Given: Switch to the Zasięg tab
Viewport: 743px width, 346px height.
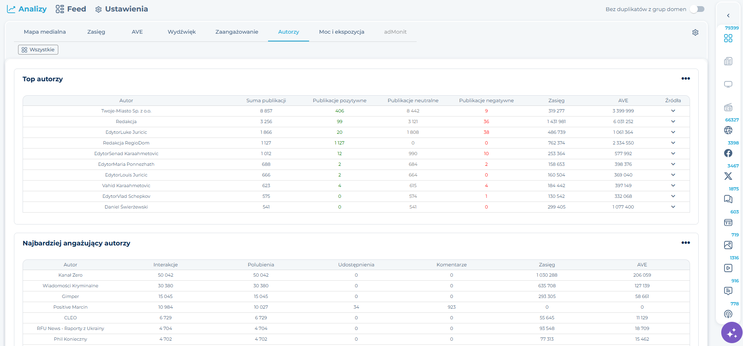Looking at the screenshot, I should pos(96,32).
